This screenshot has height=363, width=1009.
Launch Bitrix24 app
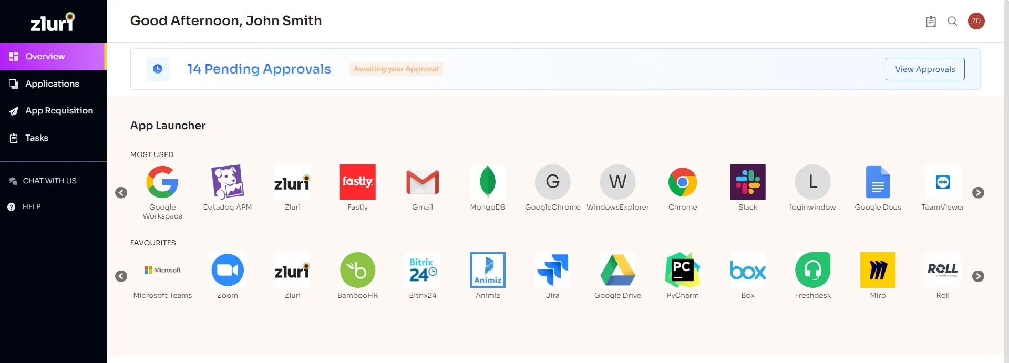(423, 270)
